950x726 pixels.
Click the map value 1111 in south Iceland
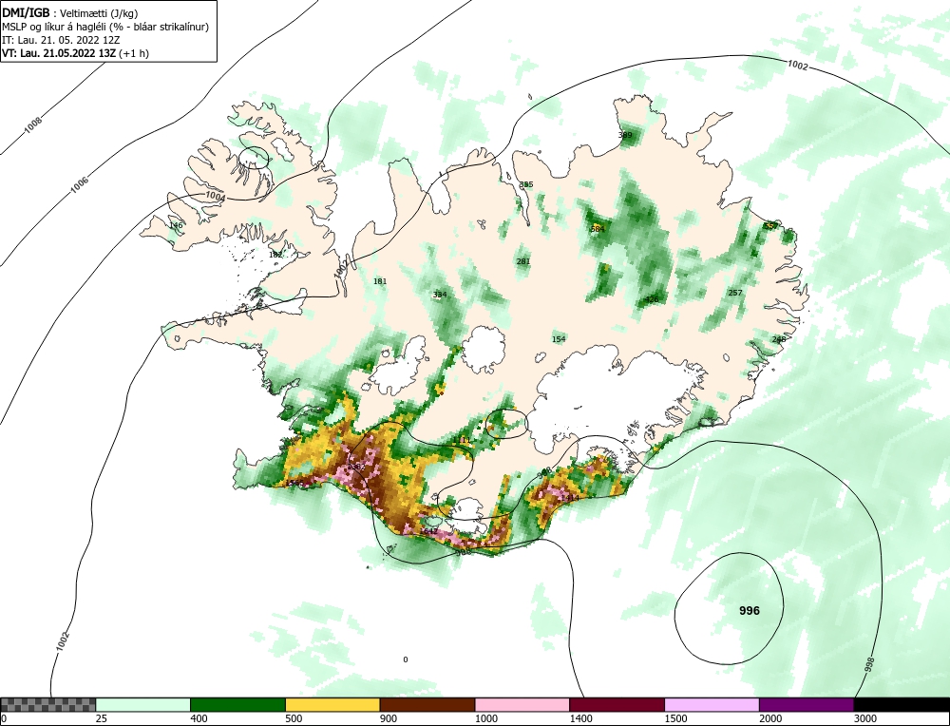pos(464,440)
